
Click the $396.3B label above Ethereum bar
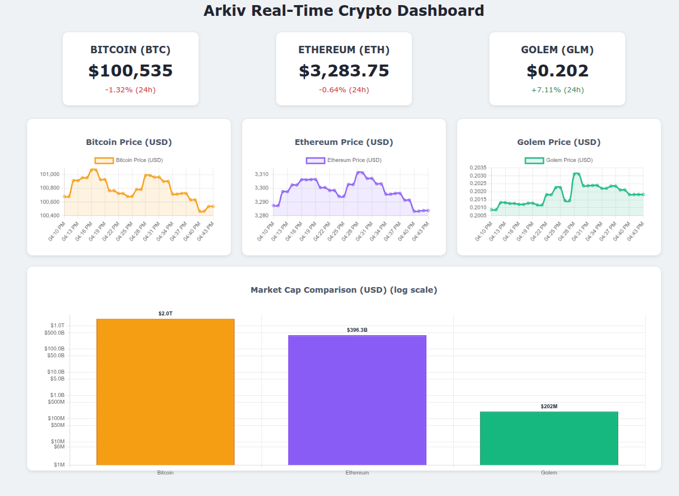coord(357,330)
